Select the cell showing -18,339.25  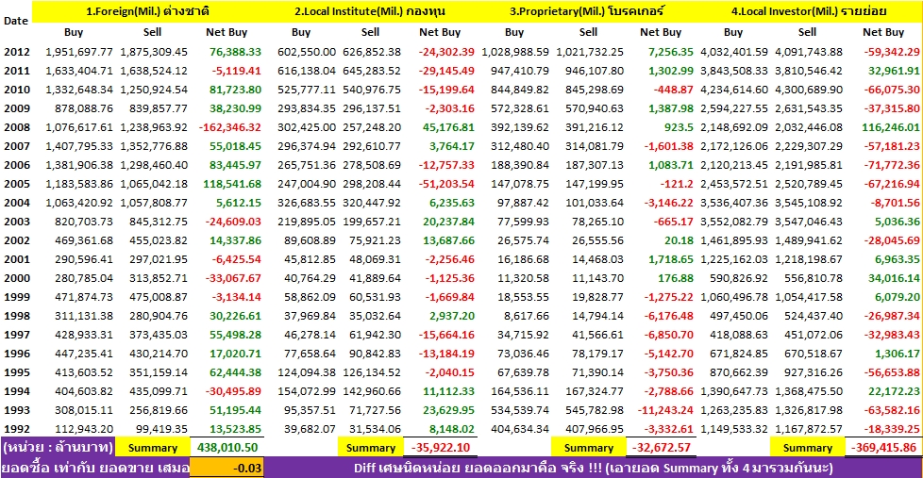[891, 429]
